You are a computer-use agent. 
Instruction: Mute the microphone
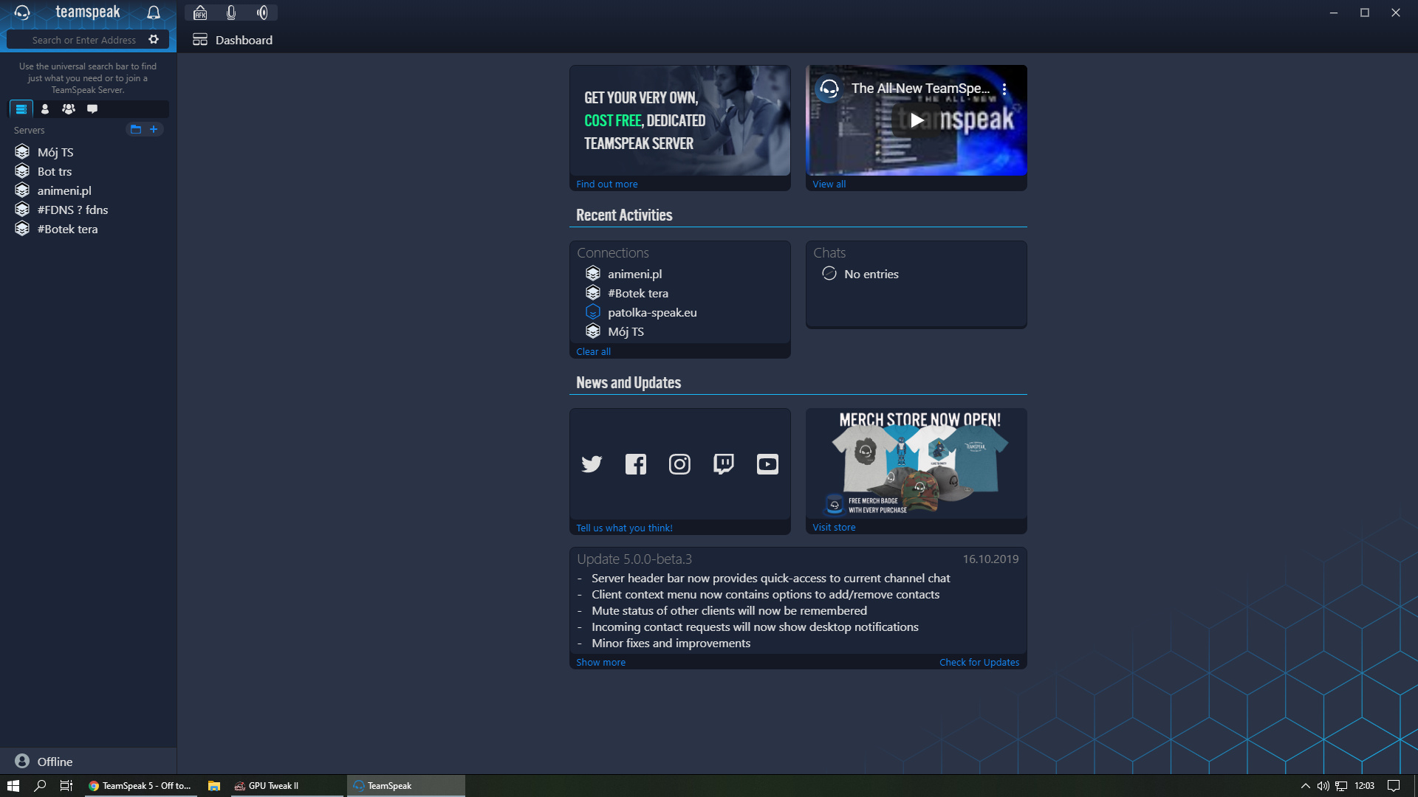tap(231, 13)
